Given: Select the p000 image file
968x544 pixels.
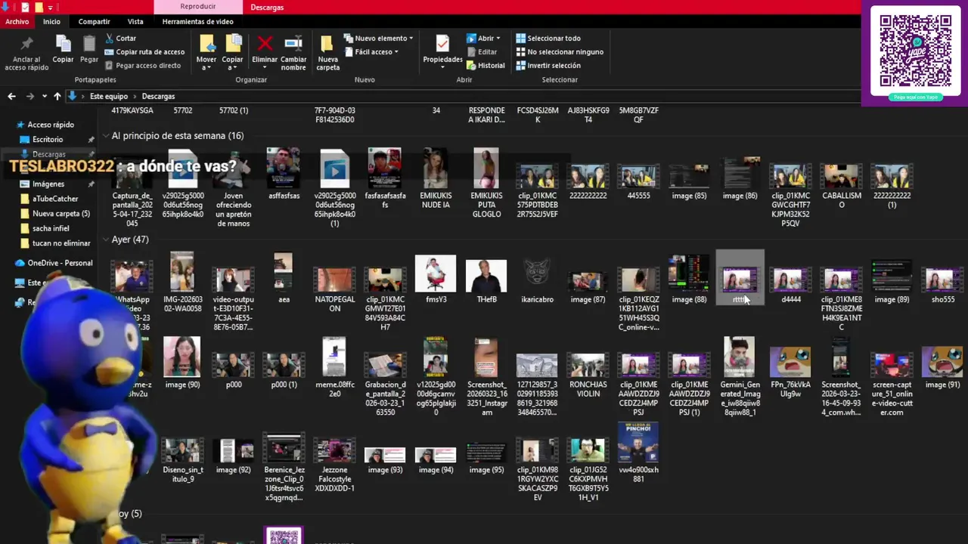Looking at the screenshot, I should click(233, 369).
